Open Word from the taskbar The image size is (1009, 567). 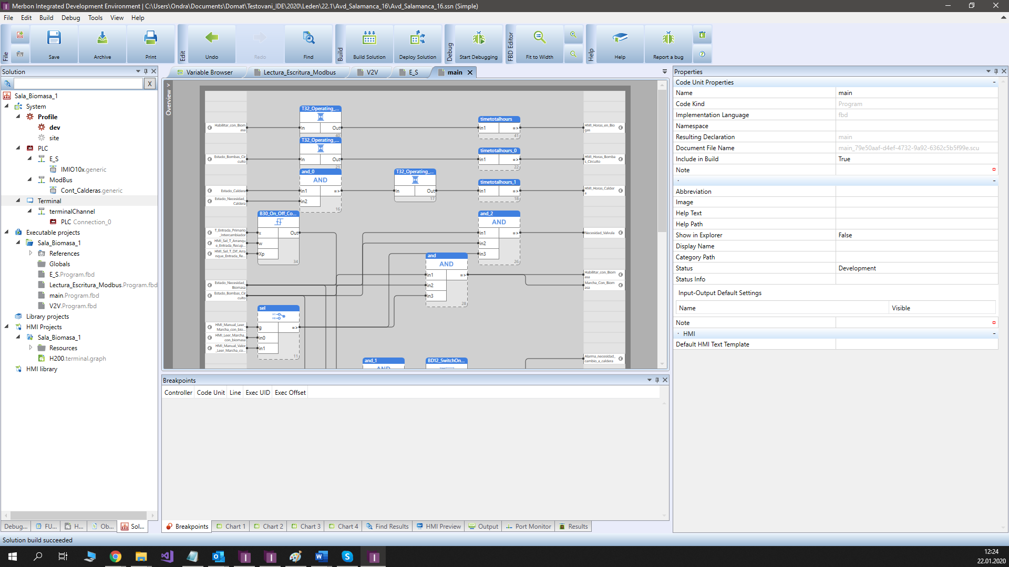(x=322, y=556)
